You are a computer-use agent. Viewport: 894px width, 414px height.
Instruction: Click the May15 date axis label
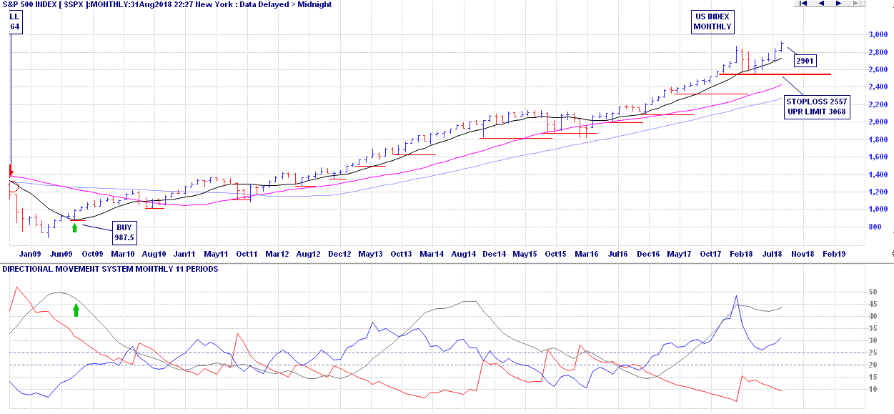pos(525,254)
